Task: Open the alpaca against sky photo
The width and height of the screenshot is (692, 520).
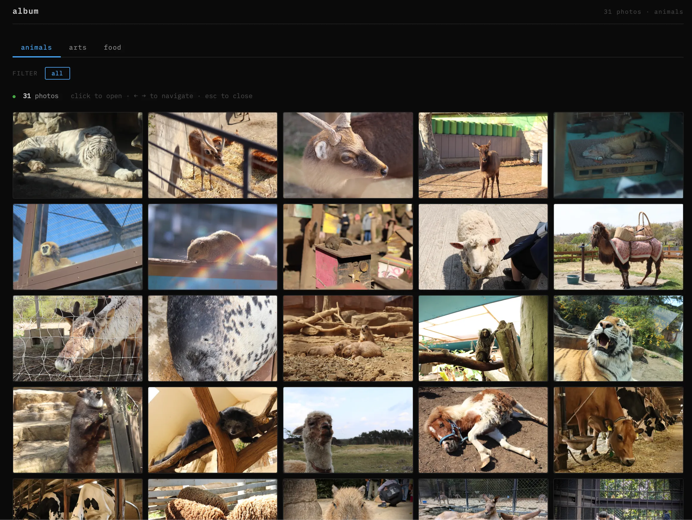Action: click(x=348, y=430)
